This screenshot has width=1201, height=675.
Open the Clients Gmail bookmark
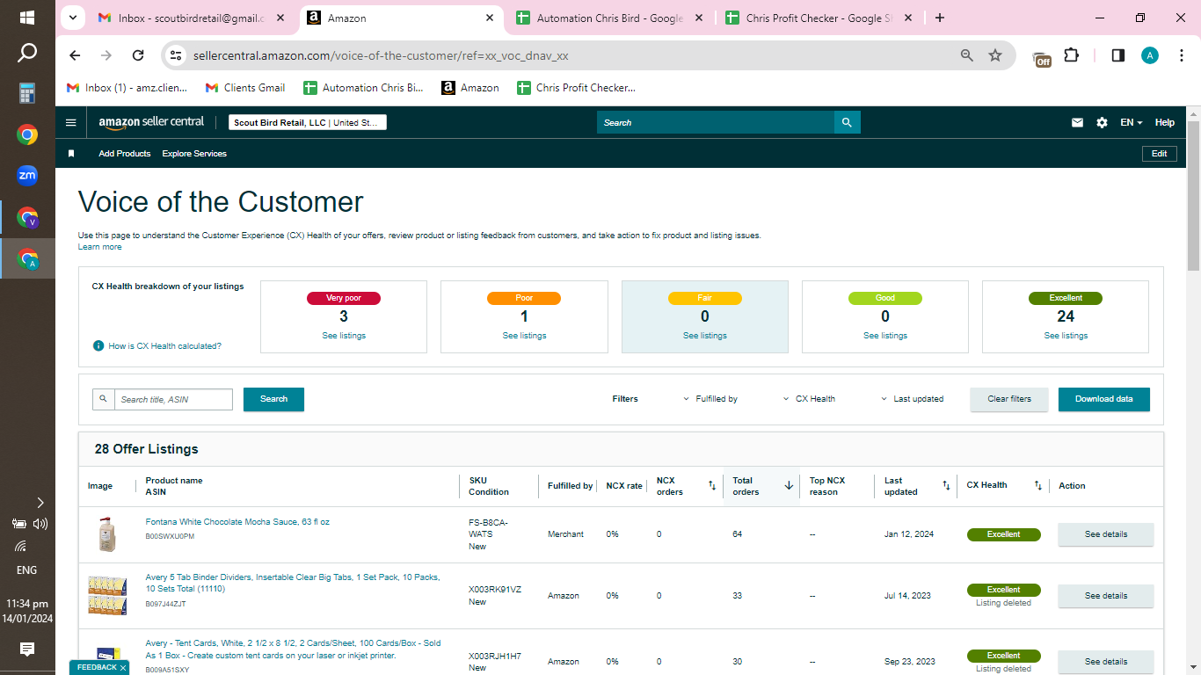(245, 88)
